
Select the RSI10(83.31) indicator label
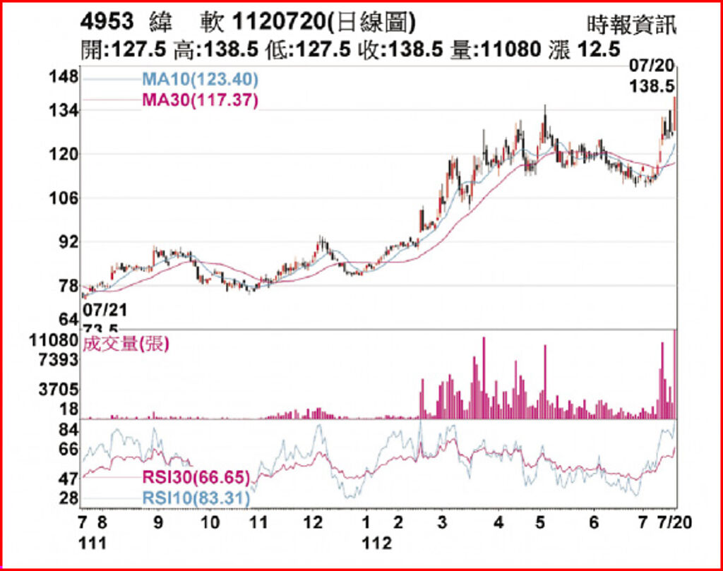[196, 500]
